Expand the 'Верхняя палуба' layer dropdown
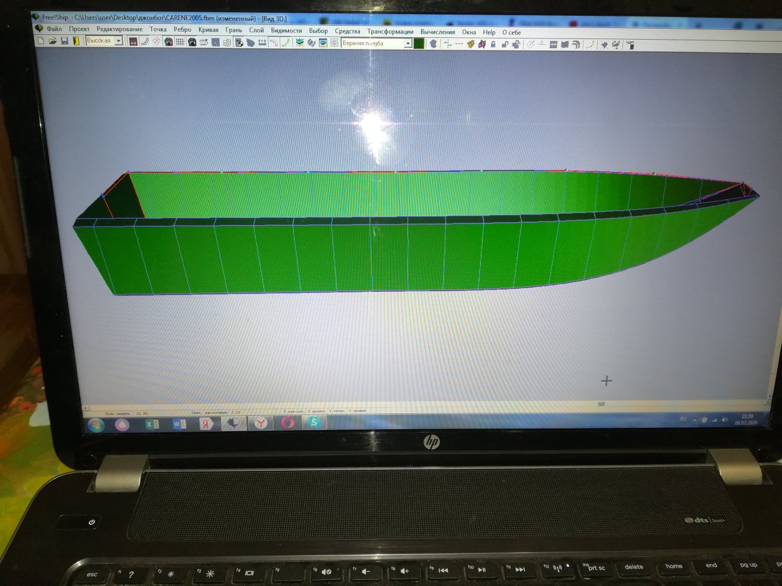The width and height of the screenshot is (782, 586). click(x=407, y=43)
